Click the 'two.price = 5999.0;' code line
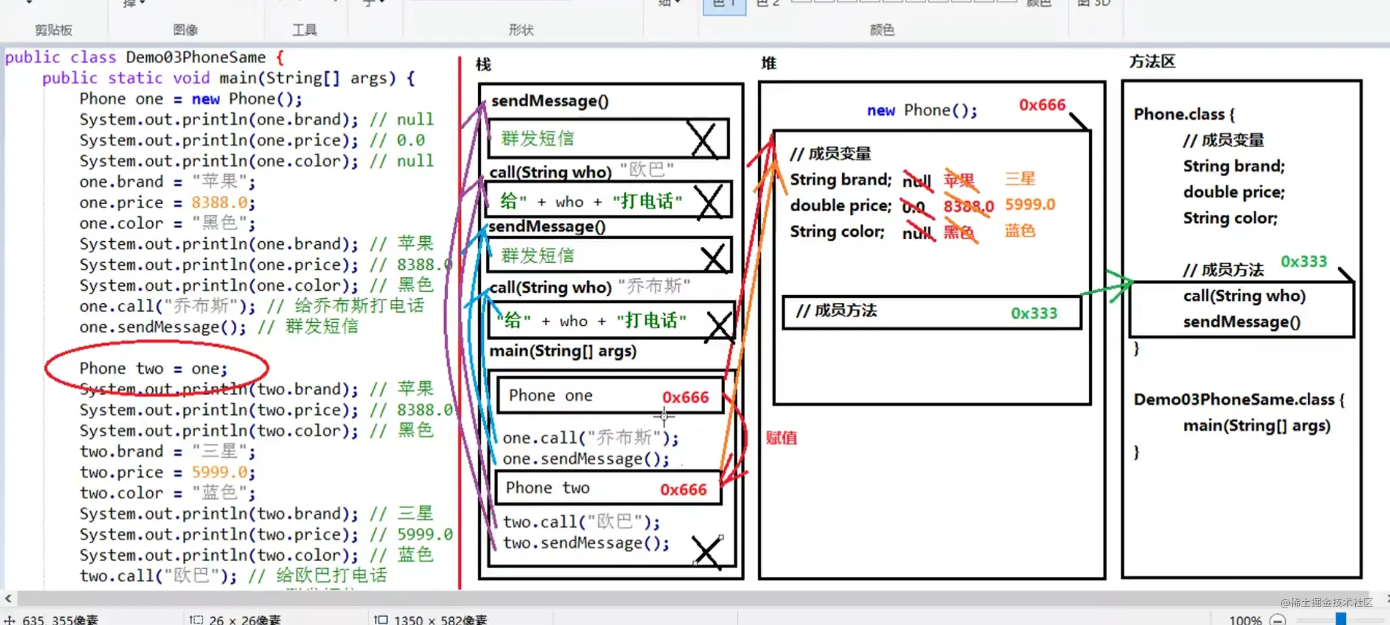The width and height of the screenshot is (1390, 625). coord(167,472)
